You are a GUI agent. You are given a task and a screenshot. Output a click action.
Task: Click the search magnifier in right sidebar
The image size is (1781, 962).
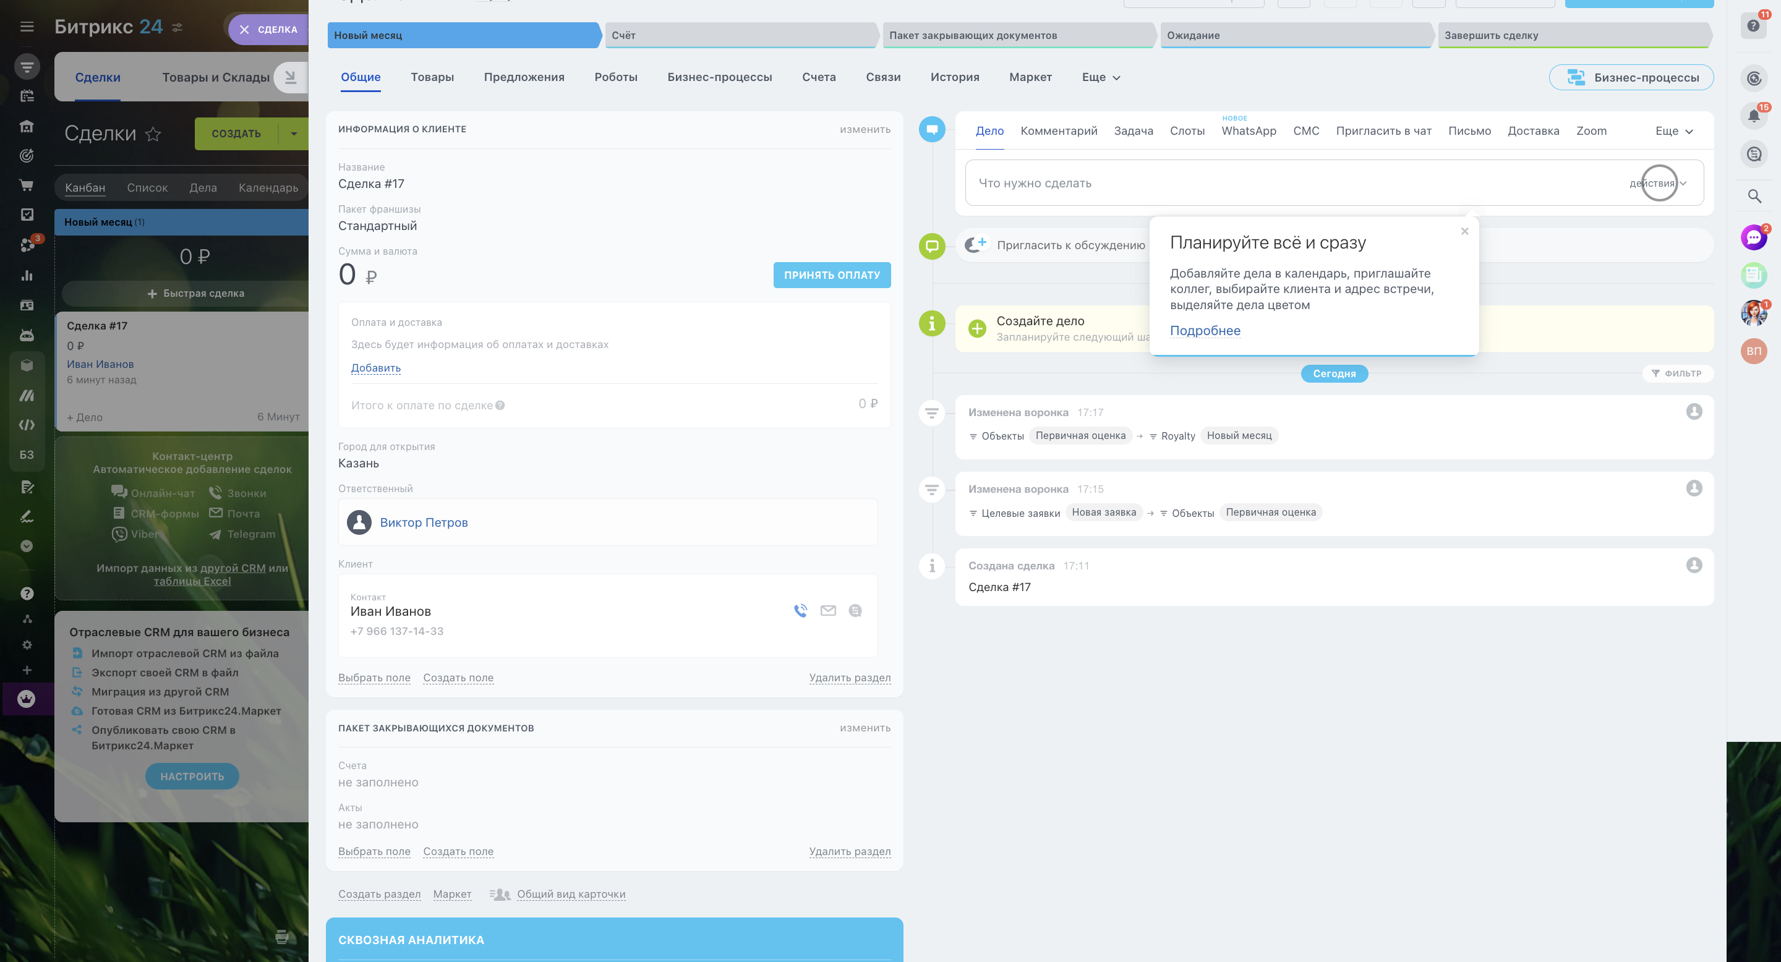[x=1754, y=196]
